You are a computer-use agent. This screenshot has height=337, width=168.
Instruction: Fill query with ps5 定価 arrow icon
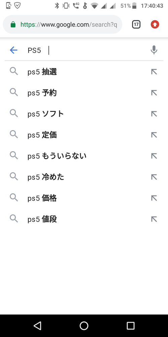tap(154, 135)
